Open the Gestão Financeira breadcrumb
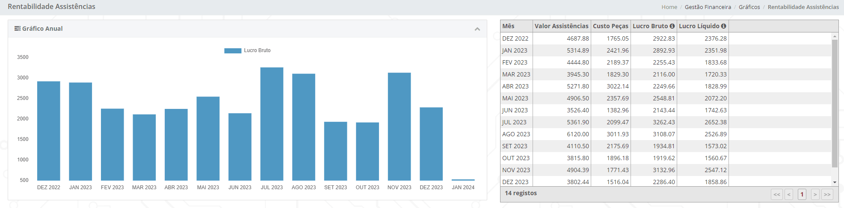Screen dimensions: 844x208 (x=708, y=7)
